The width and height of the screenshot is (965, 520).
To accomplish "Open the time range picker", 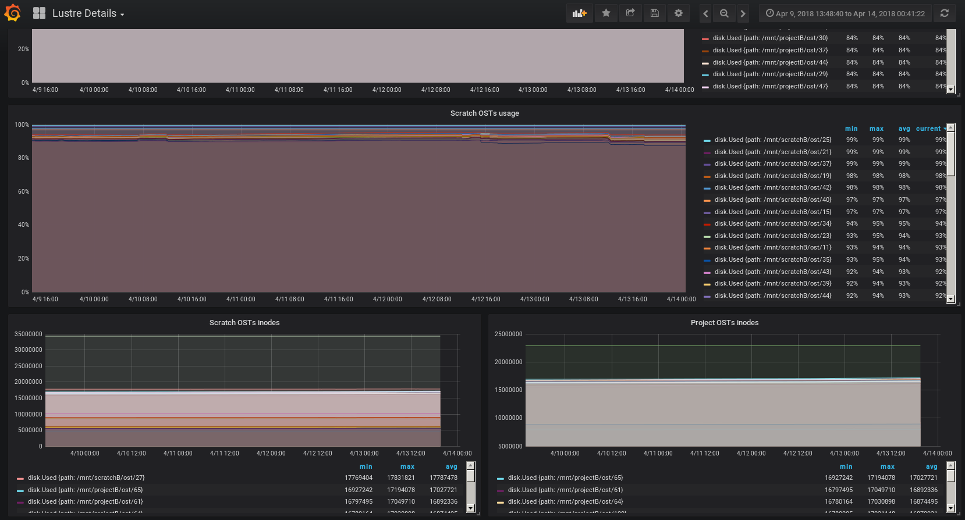I will pos(845,13).
